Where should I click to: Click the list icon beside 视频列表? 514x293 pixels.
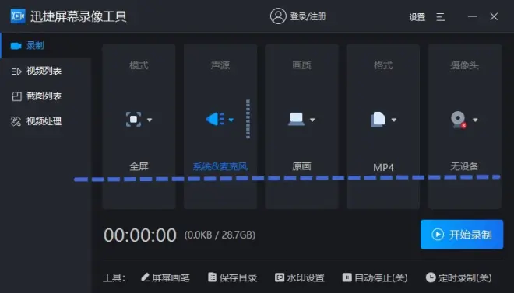pyautogui.click(x=16, y=71)
